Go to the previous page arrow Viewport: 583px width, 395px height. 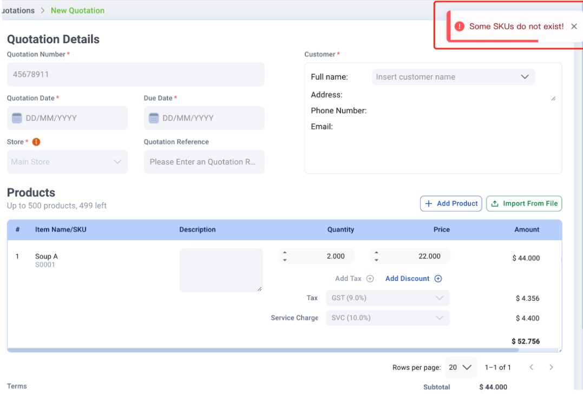point(531,367)
